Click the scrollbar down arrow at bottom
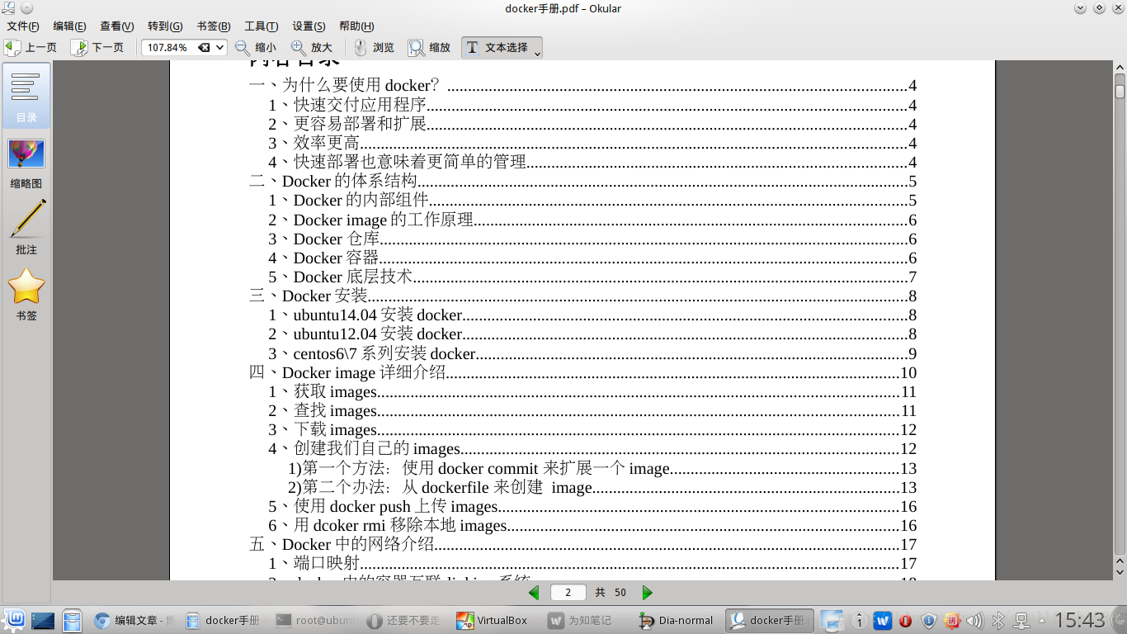The image size is (1127, 634). point(1120,572)
